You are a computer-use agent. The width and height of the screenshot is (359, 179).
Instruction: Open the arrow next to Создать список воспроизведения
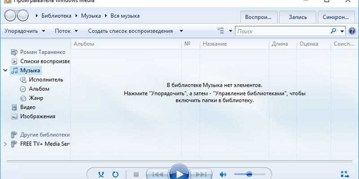(181, 31)
